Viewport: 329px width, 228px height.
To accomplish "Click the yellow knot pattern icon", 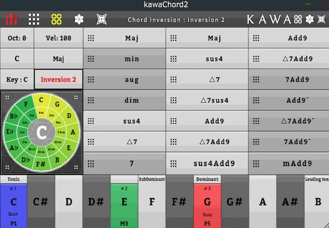I will (x=56, y=19).
